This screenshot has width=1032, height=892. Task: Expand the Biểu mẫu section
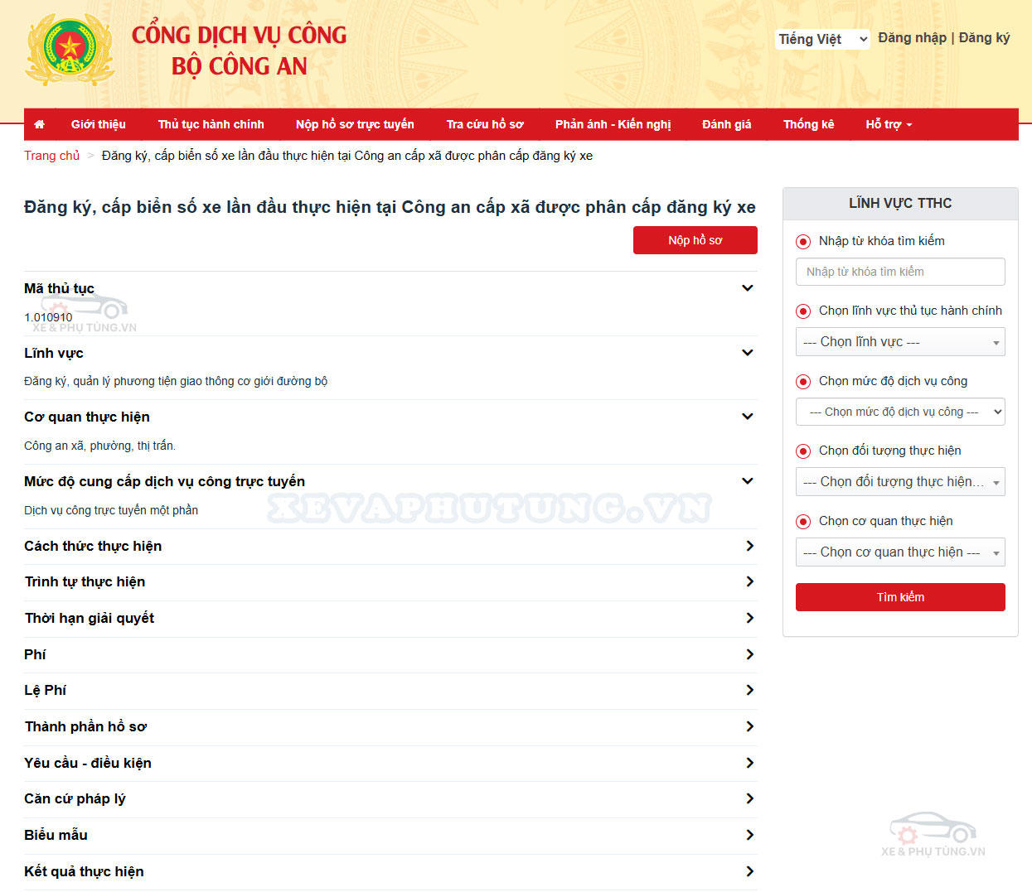(390, 836)
